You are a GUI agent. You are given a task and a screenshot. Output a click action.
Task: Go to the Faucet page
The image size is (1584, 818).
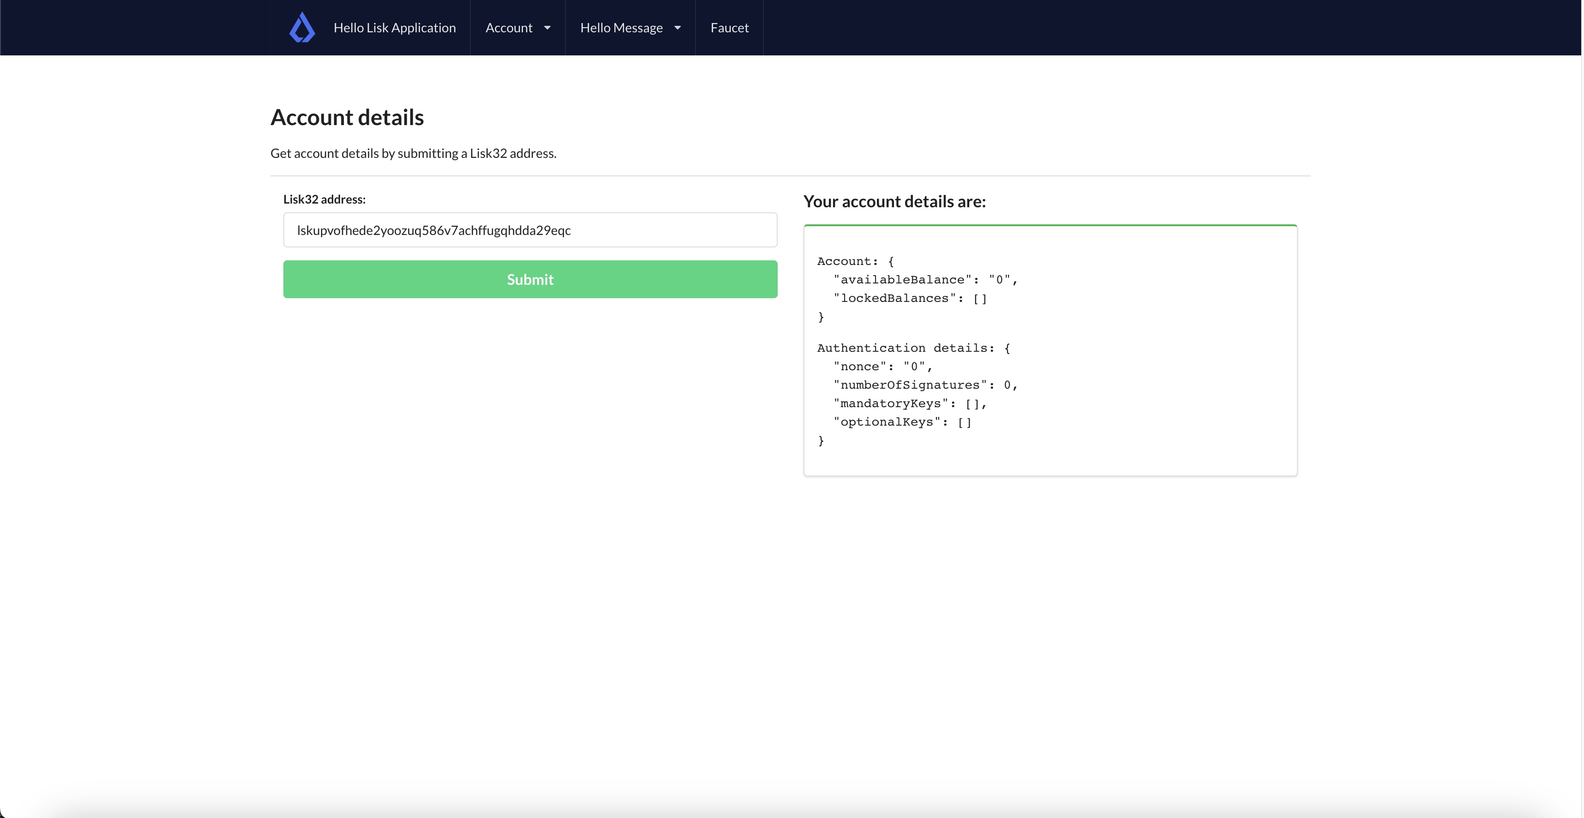click(x=729, y=28)
